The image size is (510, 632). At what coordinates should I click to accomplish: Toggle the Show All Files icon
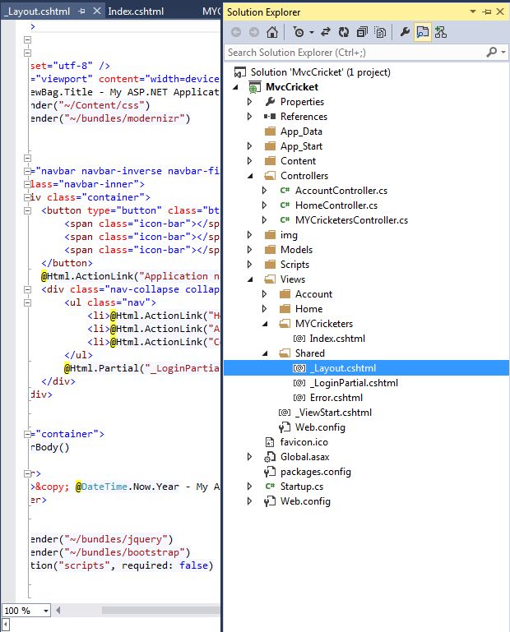[x=380, y=32]
